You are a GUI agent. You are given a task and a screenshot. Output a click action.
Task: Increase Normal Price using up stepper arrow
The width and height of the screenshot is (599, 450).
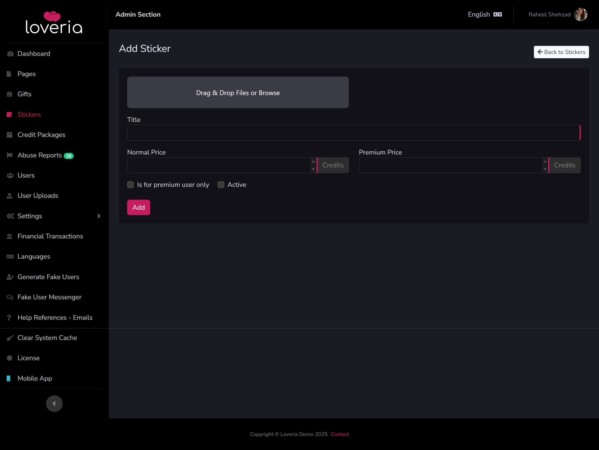(313, 162)
